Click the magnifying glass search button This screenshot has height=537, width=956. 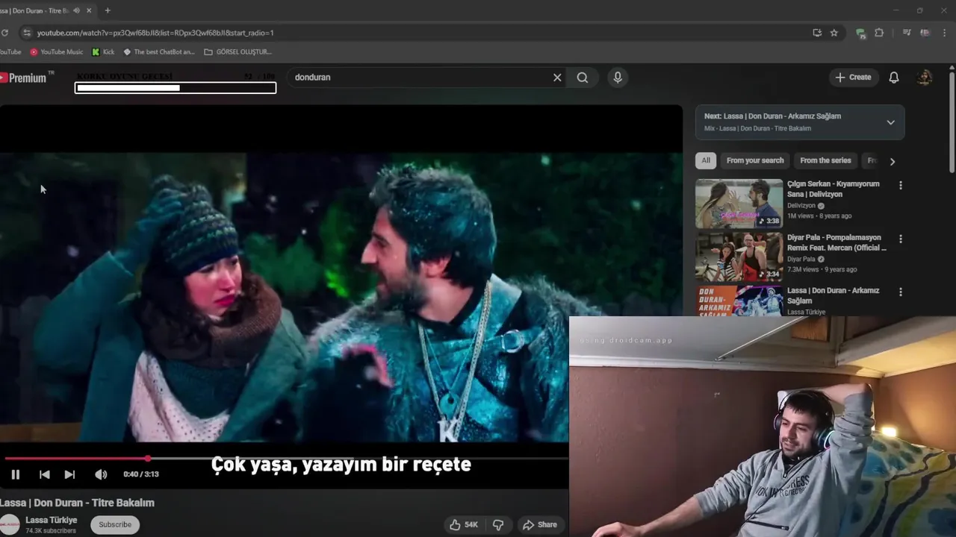[x=583, y=78]
